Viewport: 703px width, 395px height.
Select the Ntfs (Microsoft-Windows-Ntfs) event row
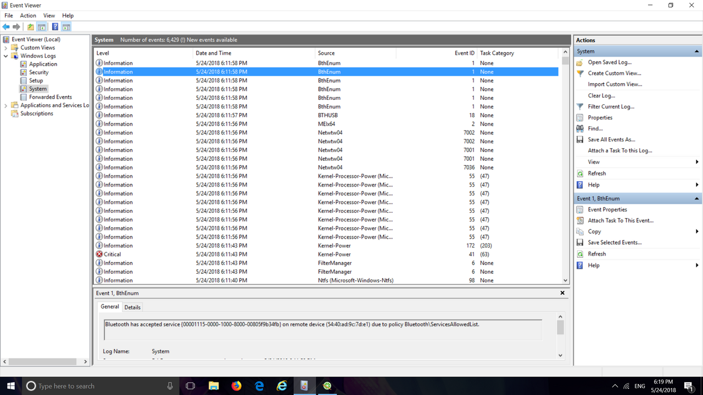pyautogui.click(x=327, y=280)
